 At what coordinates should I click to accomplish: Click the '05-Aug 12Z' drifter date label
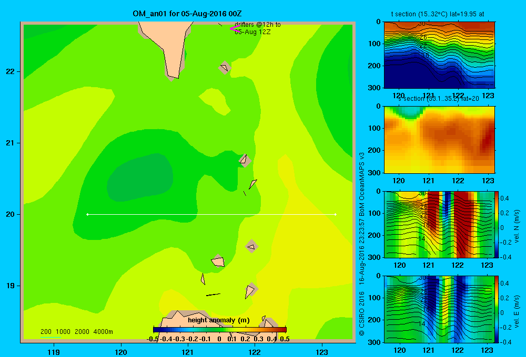[x=252, y=32]
